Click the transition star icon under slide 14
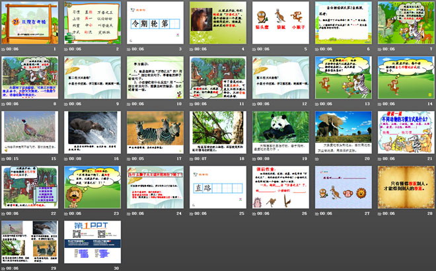The height and width of the screenshot is (271, 436). 380,104
